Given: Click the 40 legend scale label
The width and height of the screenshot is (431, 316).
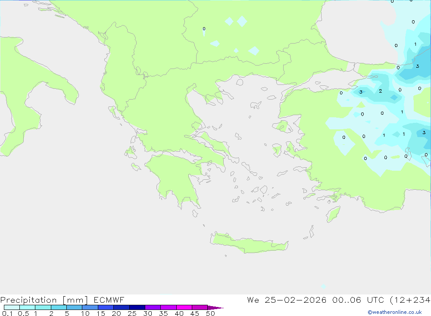Looking at the screenshot, I should tap(179, 313).
